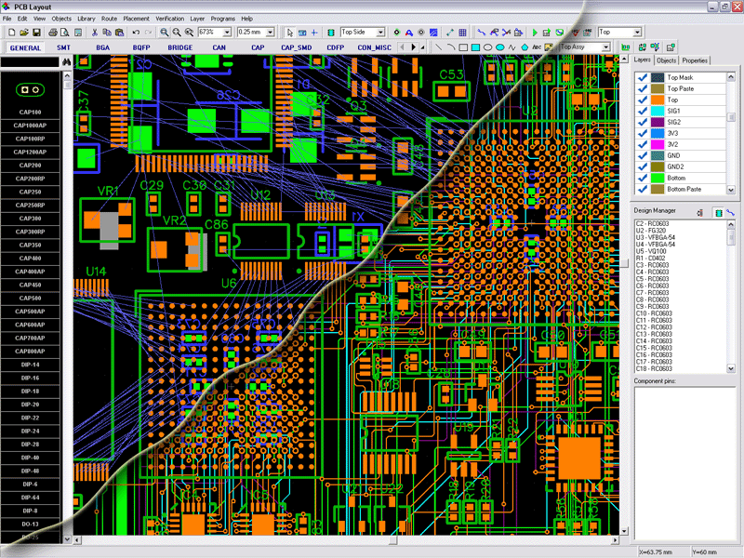Click the Open file folder icon
The image size is (744, 558).
pos(24,33)
